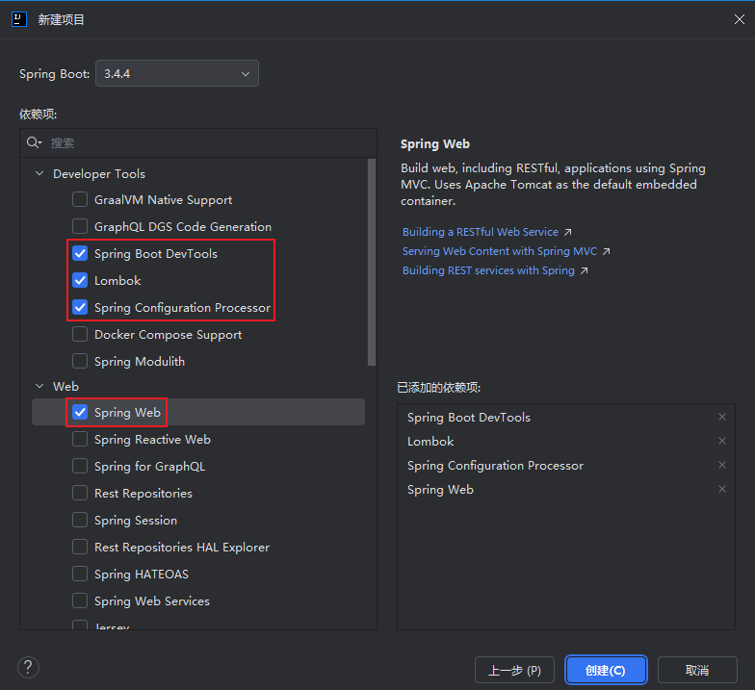Click external arrow beside Building a RESTful Web Service
The height and width of the screenshot is (690, 755).
[568, 233]
